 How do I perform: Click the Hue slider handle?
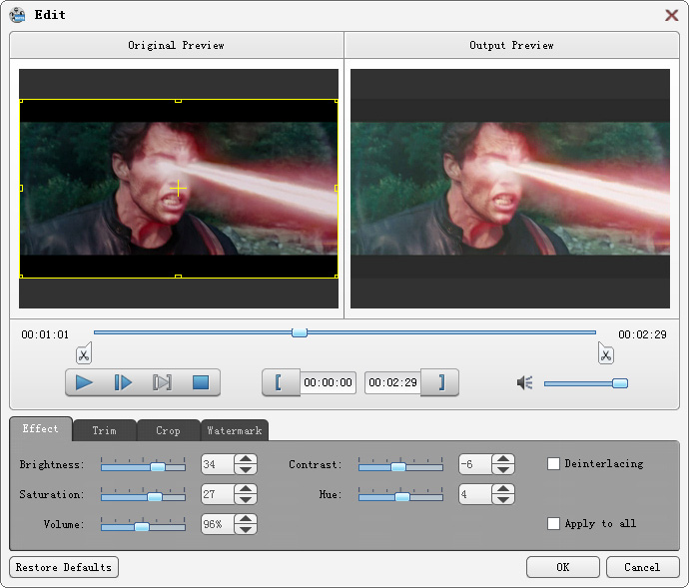402,496
